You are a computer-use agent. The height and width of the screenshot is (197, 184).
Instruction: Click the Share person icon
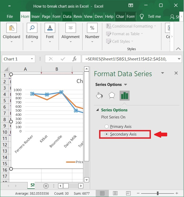pos(172,17)
